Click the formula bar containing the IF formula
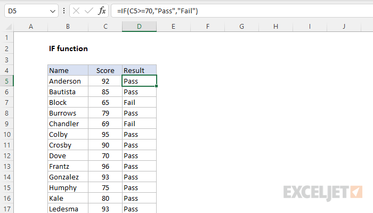The width and height of the screenshot is (373, 213). coord(240,11)
